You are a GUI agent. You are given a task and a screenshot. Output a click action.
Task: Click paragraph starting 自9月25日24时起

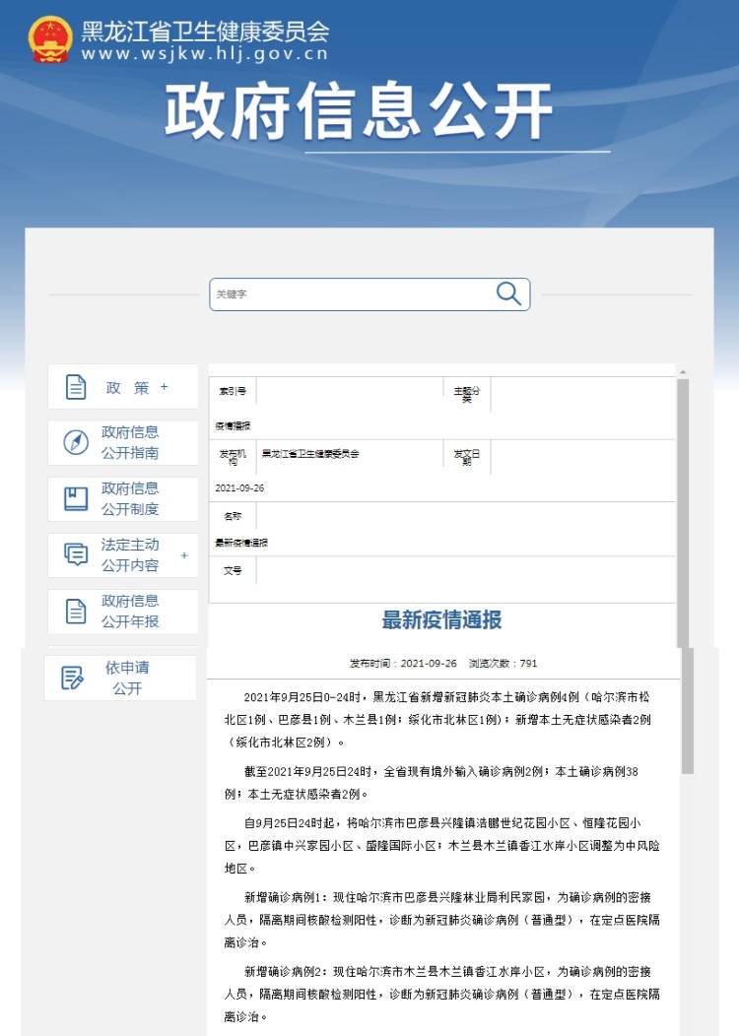click(x=441, y=846)
